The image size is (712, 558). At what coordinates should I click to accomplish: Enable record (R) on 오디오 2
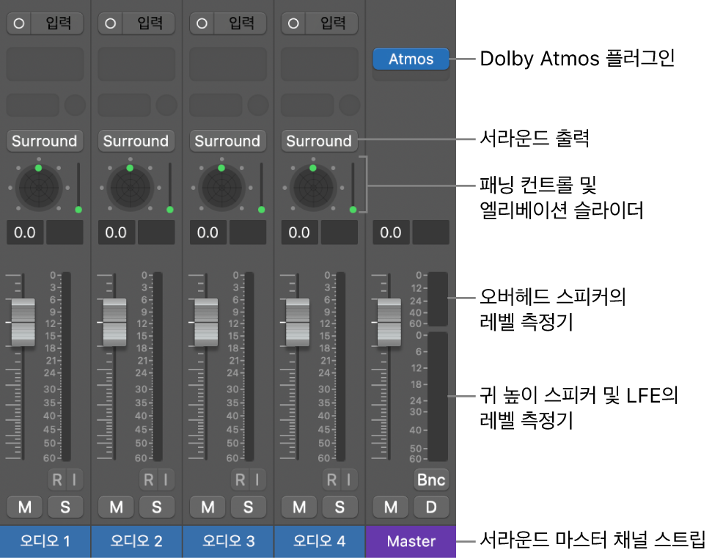point(148,480)
